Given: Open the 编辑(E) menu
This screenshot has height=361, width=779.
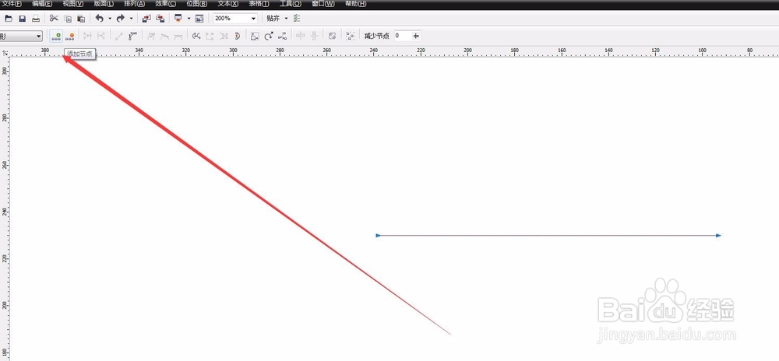Looking at the screenshot, I should click(x=42, y=3).
